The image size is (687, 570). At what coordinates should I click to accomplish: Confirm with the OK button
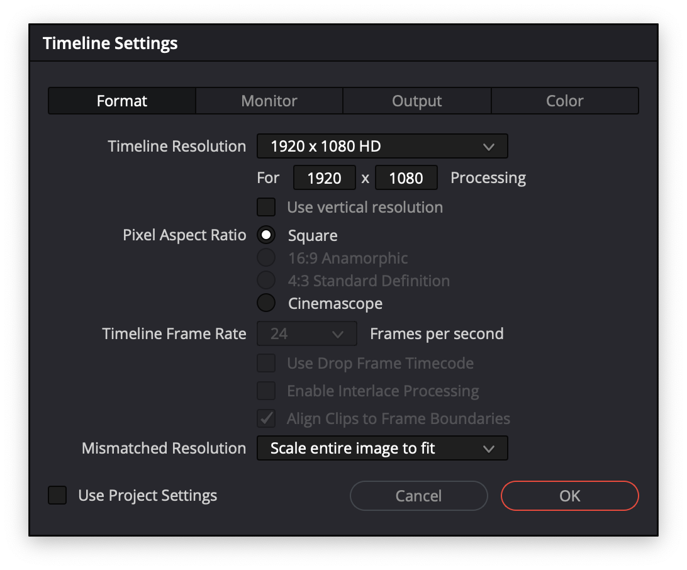click(569, 496)
